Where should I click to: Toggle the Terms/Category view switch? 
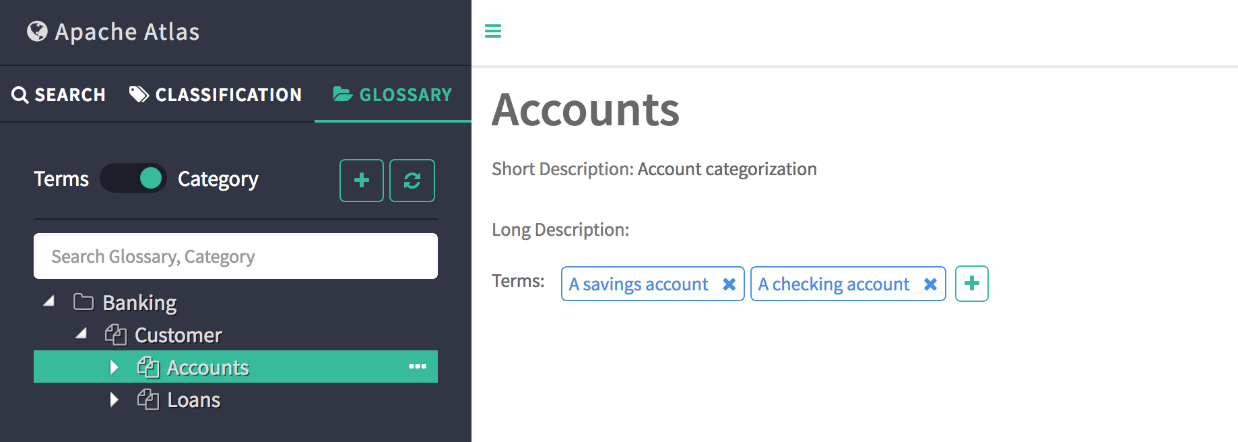133,179
